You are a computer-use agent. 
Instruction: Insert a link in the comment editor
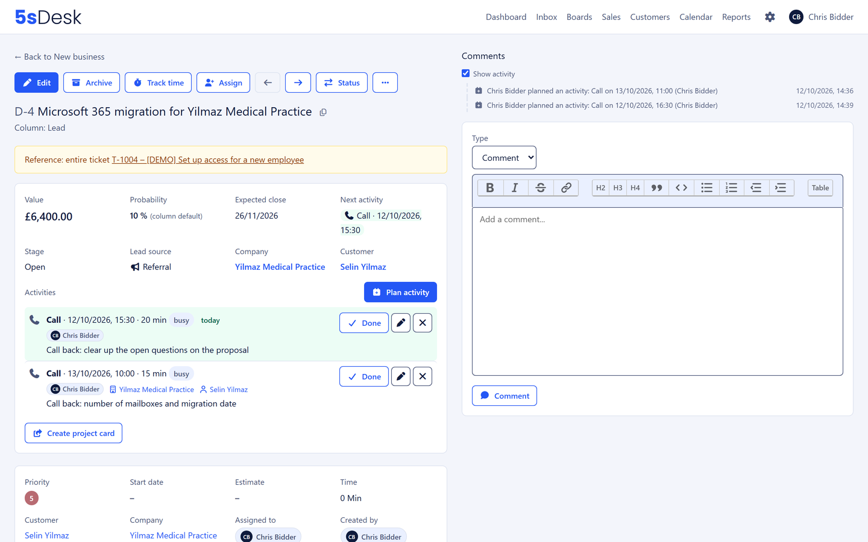(x=566, y=188)
